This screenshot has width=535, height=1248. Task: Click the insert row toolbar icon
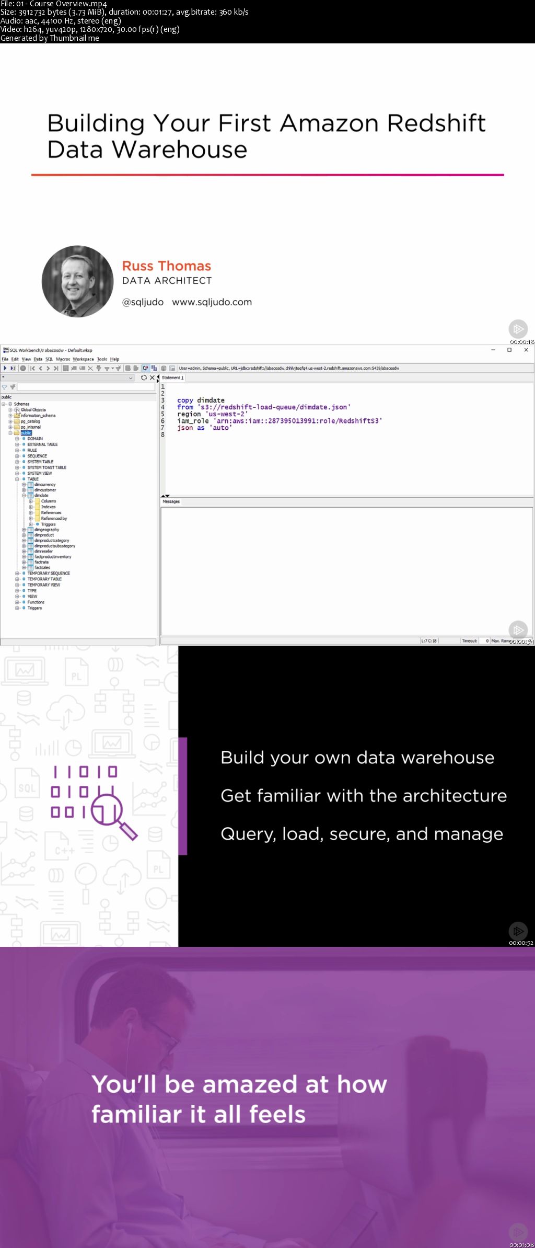pos(74,368)
